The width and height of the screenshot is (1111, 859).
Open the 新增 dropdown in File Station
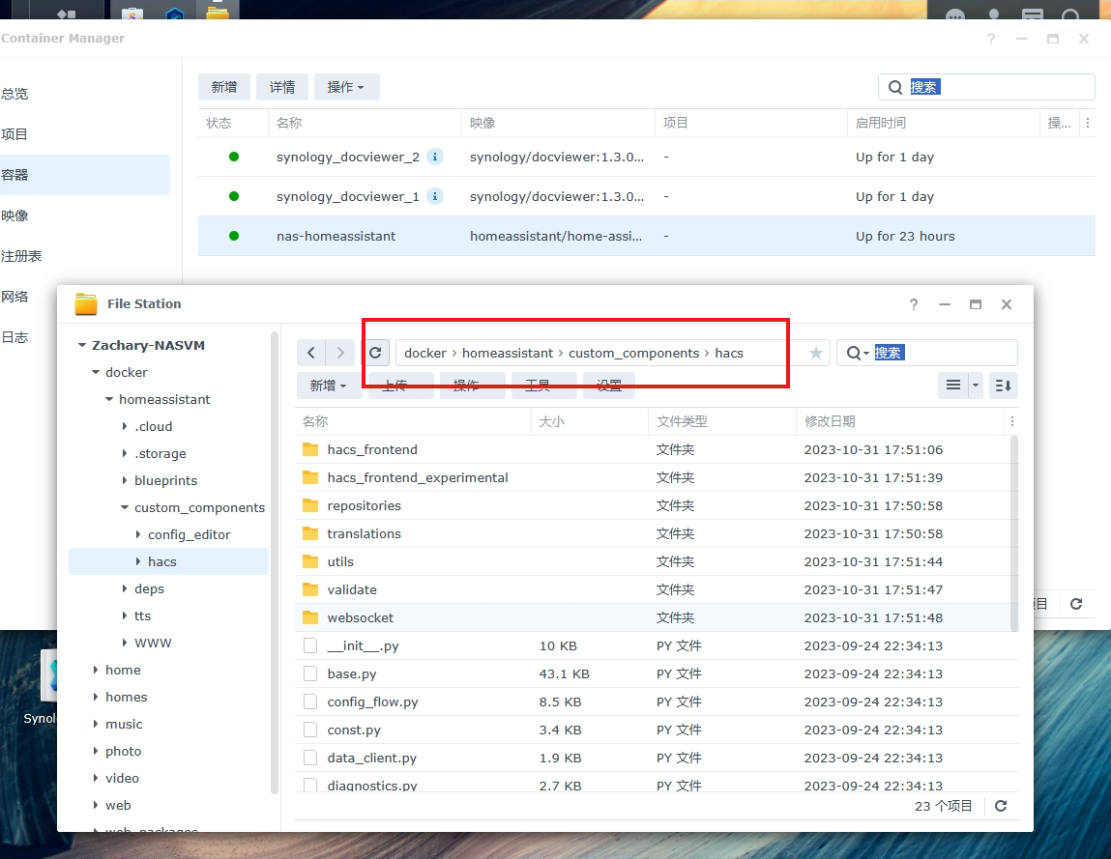(329, 386)
